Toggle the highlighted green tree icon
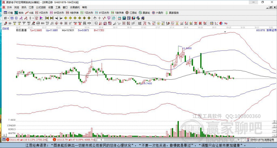Image resolution: width=277 pixels, height=148 pixels. [x=113, y=18]
